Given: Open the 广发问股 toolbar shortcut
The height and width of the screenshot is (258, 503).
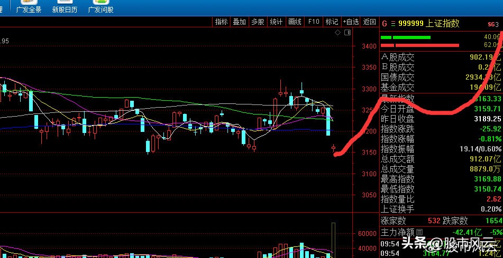Looking at the screenshot, I should tap(100, 7).
